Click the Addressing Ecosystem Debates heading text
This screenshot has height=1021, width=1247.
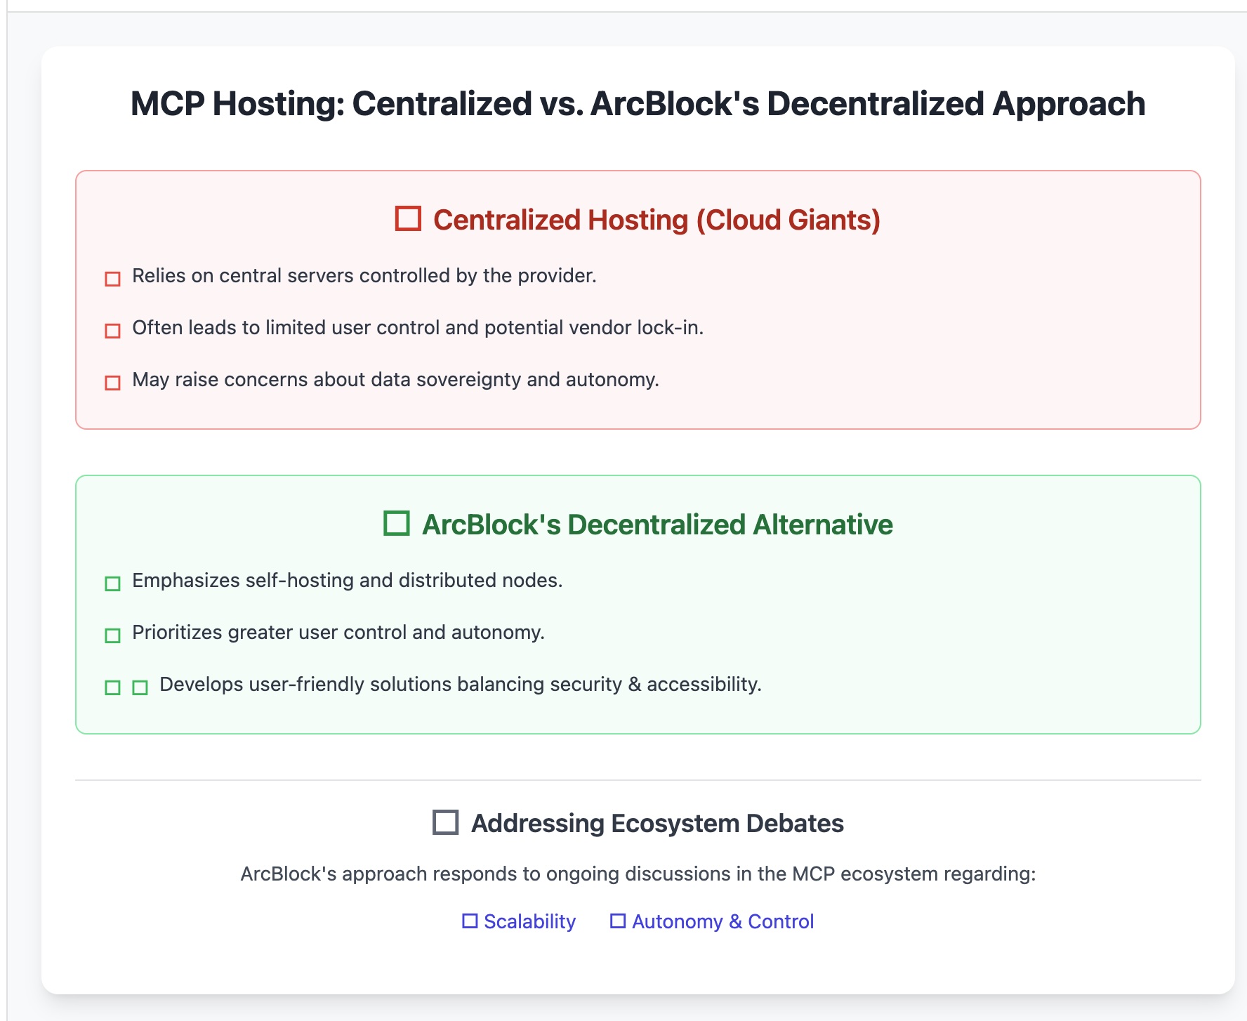coord(657,823)
